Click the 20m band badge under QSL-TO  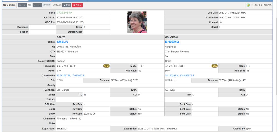(x=106, y=66)
